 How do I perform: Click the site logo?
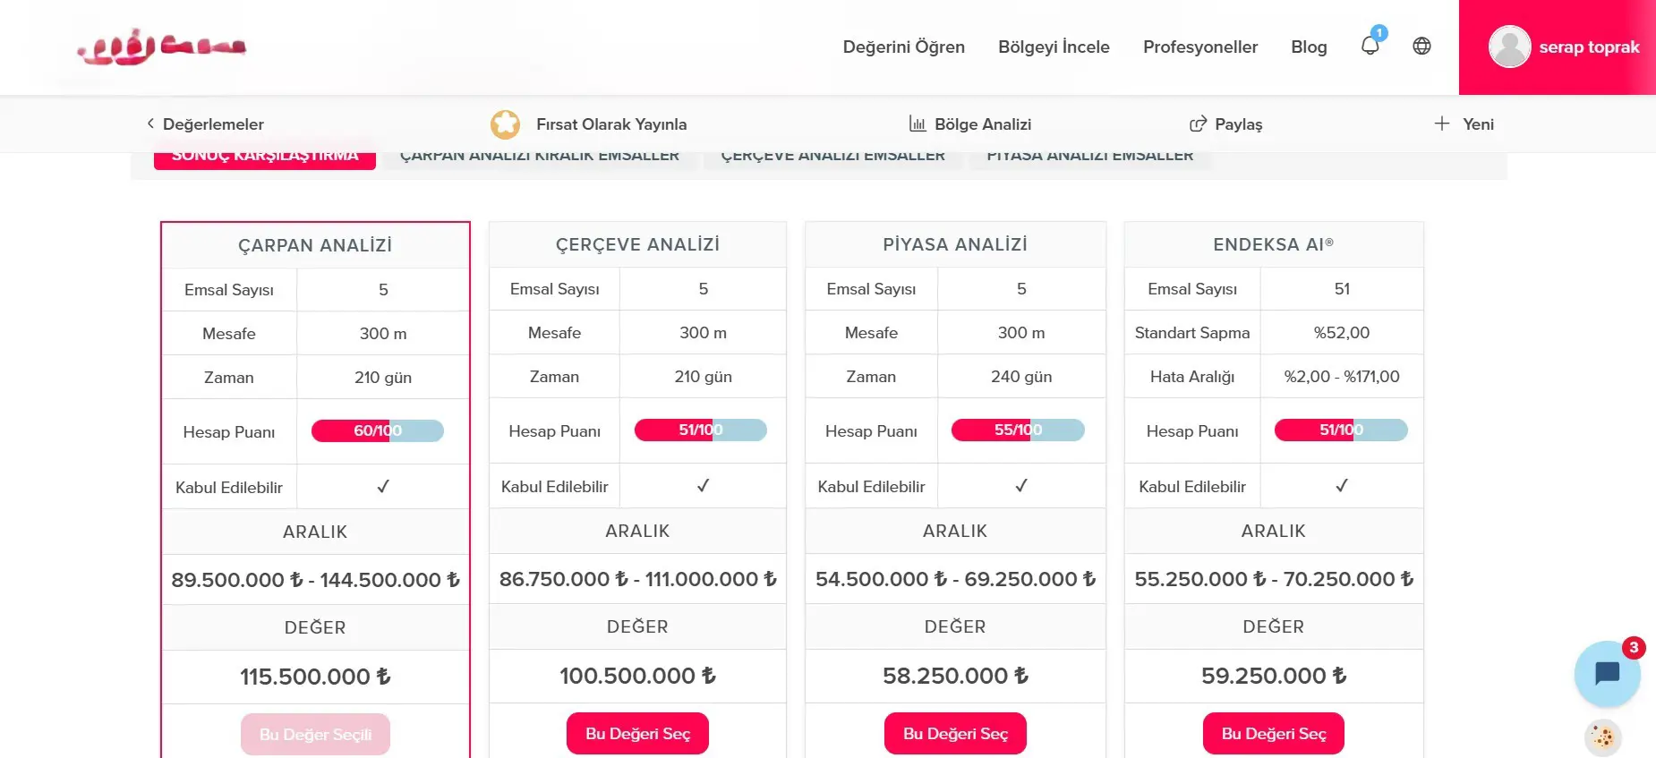(161, 48)
